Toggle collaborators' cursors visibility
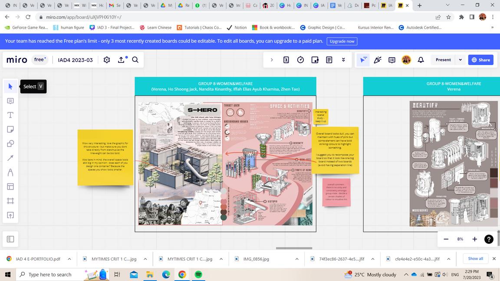The height and width of the screenshot is (281, 500). pyautogui.click(x=363, y=60)
